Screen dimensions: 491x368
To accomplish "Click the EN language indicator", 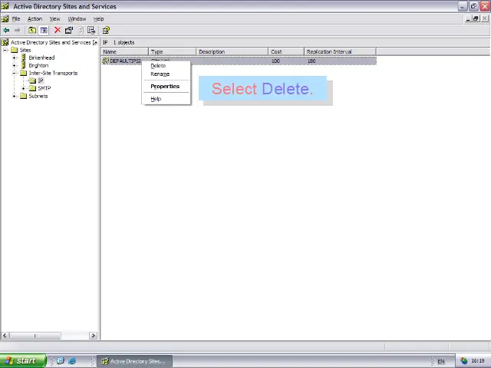I will 441,361.
